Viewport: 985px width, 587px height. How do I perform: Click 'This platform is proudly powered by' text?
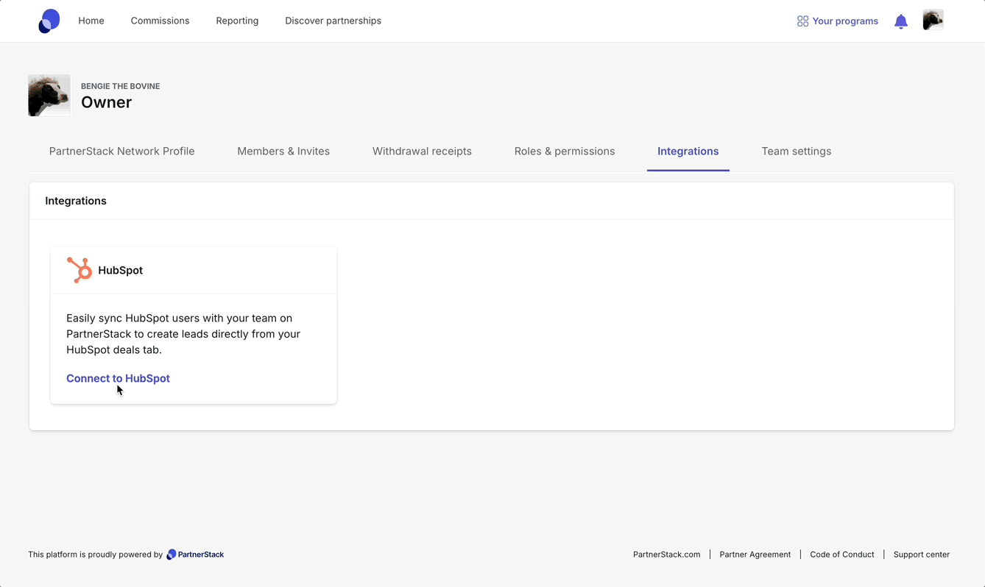(x=95, y=555)
